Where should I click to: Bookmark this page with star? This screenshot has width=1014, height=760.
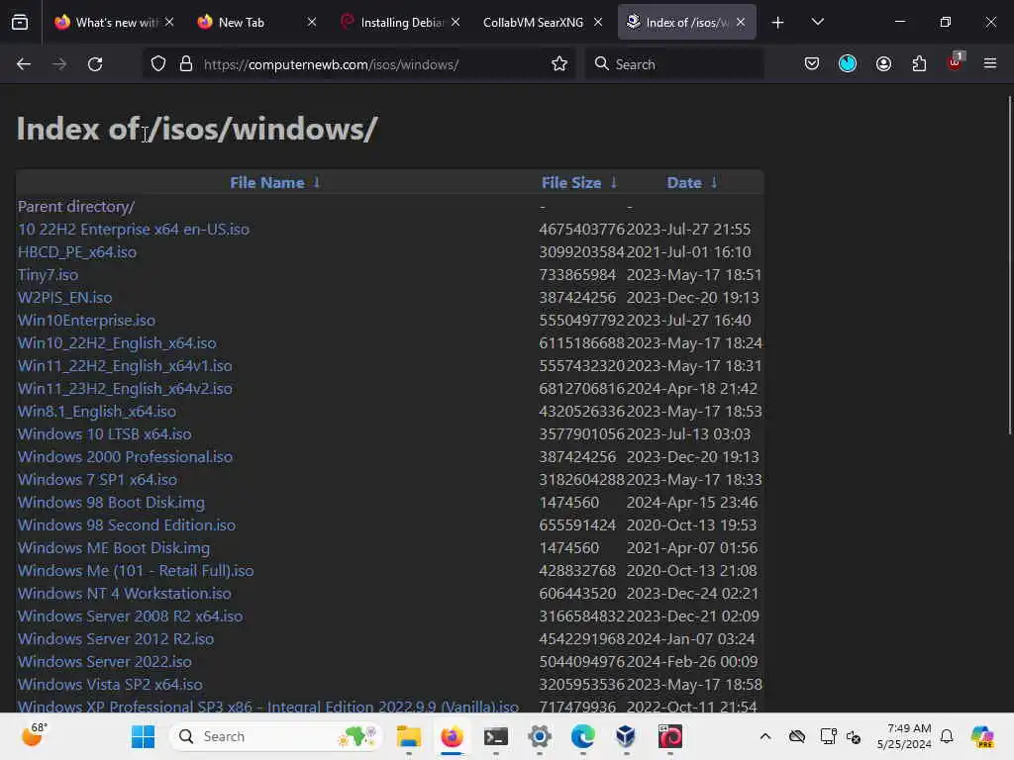tap(559, 64)
